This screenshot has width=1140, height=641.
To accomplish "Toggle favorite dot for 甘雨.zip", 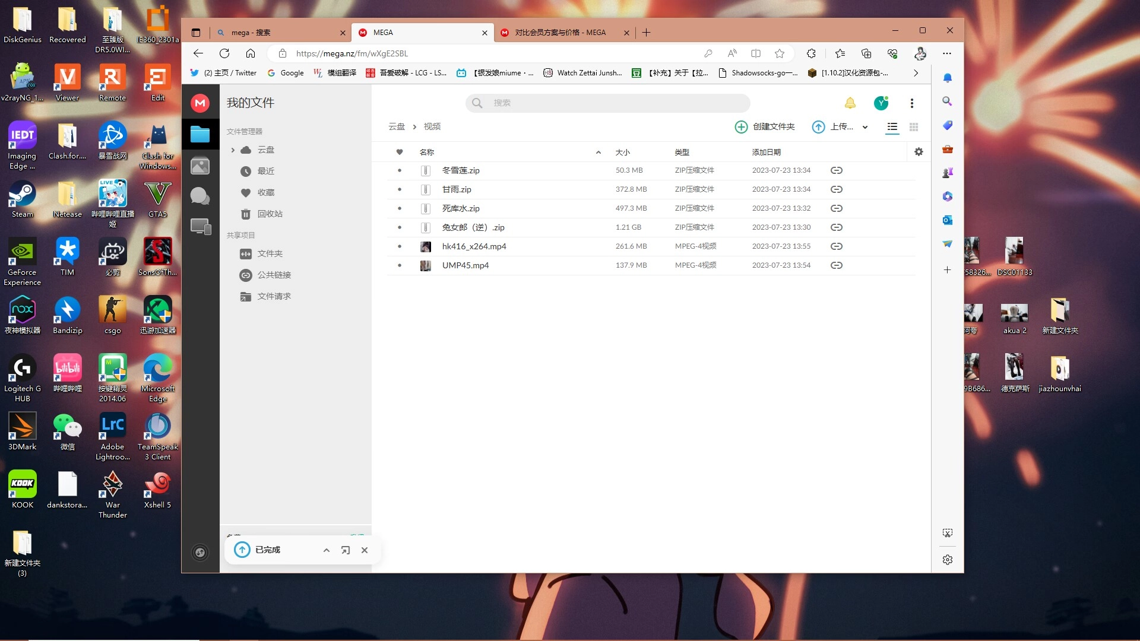I will (x=400, y=189).
